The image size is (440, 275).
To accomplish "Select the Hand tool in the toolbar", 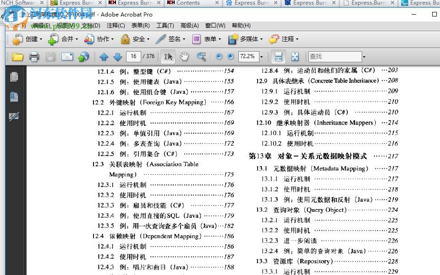I will pyautogui.click(x=183, y=56).
